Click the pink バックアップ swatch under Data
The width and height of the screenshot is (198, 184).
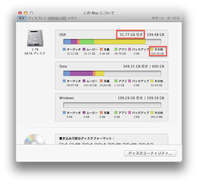(129, 81)
